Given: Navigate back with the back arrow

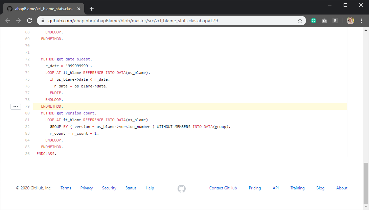Looking at the screenshot, I should pyautogui.click(x=8, y=20).
